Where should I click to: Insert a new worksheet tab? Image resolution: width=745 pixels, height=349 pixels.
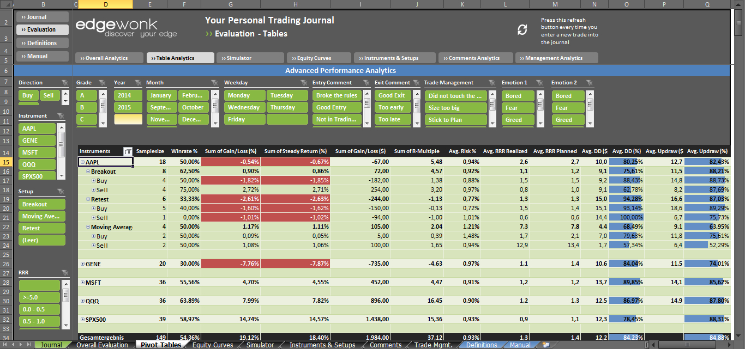coord(546,345)
